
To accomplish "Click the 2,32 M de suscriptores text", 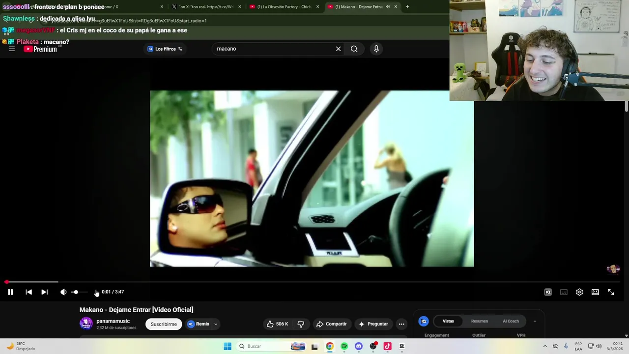I will tap(116, 328).
